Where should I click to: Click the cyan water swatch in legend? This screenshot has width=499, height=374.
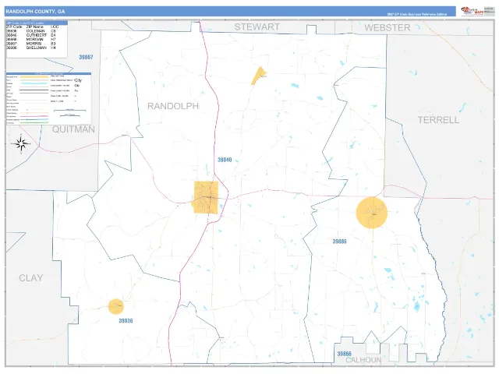click(34, 83)
